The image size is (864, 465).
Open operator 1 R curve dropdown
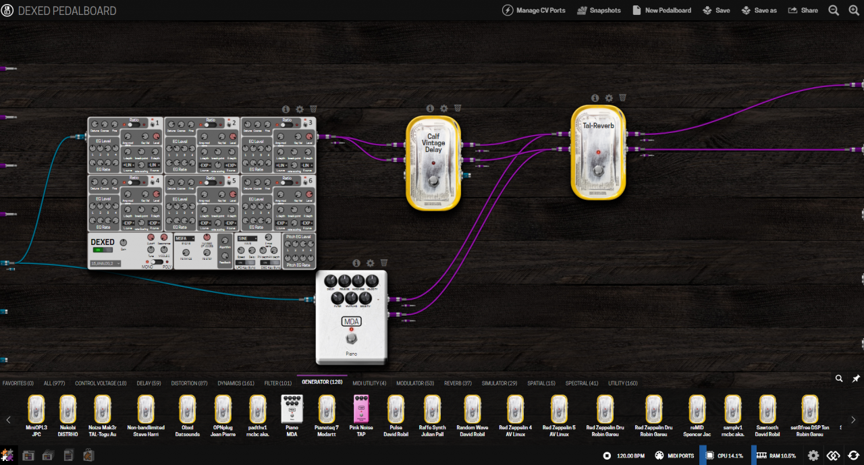pos(154,165)
